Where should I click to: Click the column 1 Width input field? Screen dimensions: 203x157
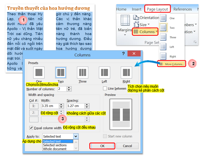pos(50,106)
